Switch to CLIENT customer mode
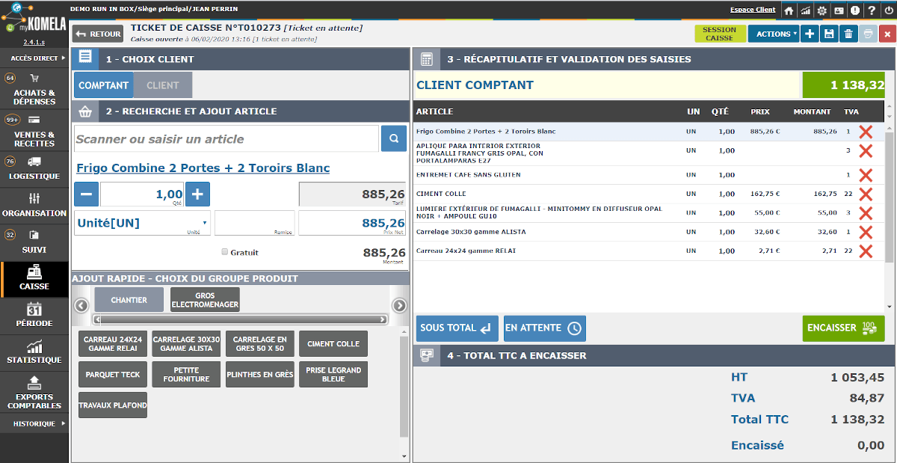897x463 pixels. click(x=163, y=85)
